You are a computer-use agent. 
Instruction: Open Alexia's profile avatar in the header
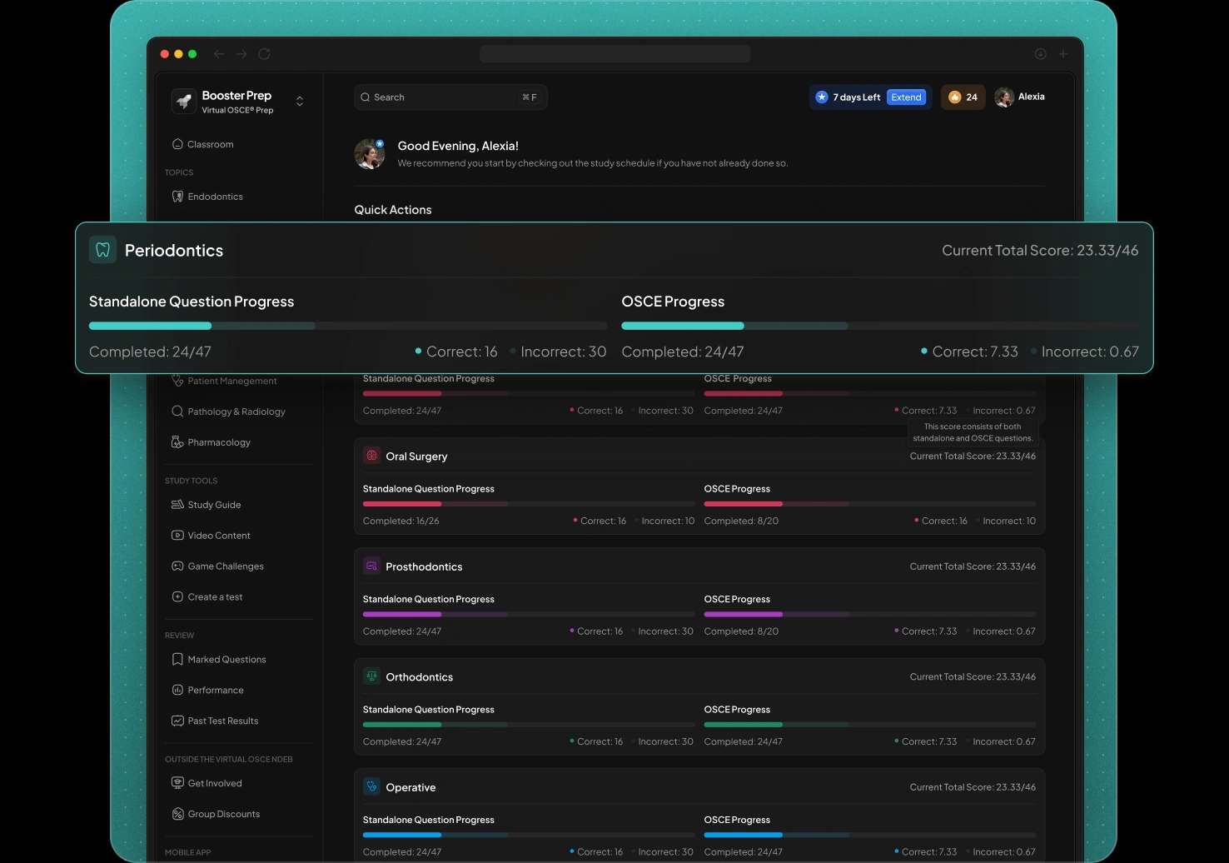pos(1004,97)
